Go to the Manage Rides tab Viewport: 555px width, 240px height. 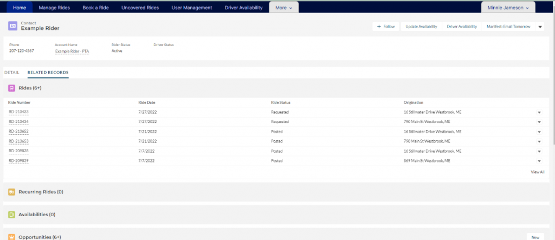pos(55,8)
